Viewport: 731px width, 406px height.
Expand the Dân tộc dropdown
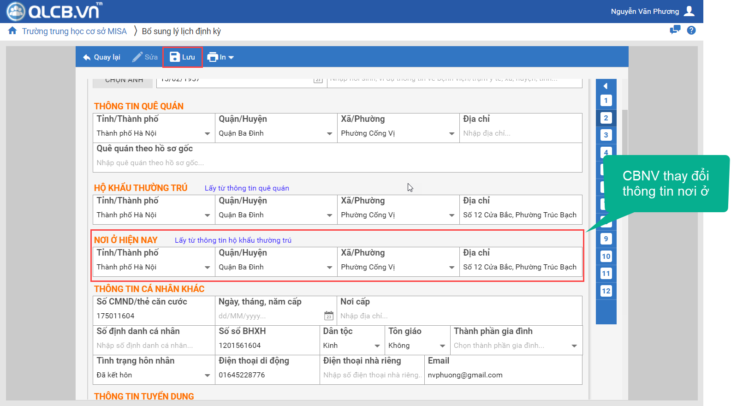tap(377, 346)
